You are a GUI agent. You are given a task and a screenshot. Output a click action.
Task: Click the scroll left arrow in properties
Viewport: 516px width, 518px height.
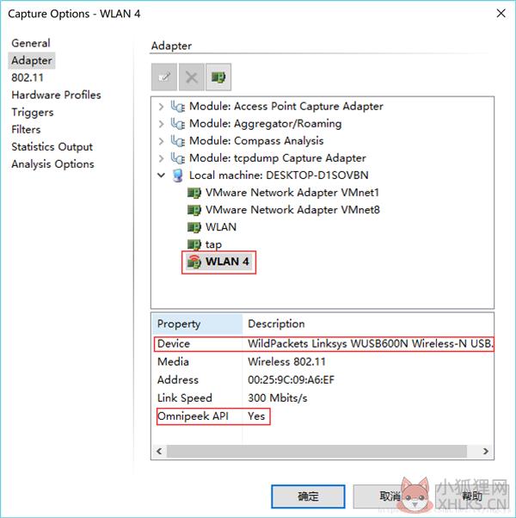pyautogui.click(x=159, y=451)
